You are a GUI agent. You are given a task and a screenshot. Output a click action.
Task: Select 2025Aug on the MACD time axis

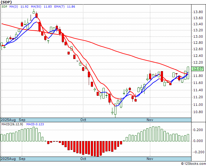click(x=8, y=159)
